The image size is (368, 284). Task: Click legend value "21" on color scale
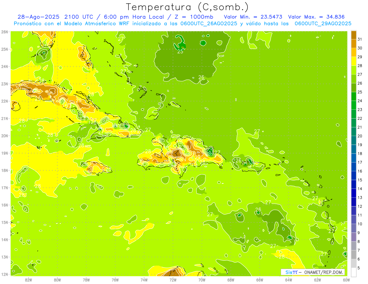[360, 127]
